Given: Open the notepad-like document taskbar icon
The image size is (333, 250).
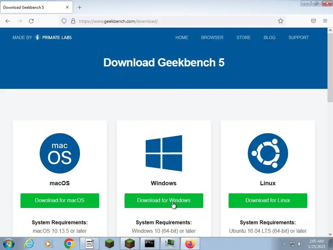Looking at the screenshot, I should pyautogui.click(x=89, y=243).
